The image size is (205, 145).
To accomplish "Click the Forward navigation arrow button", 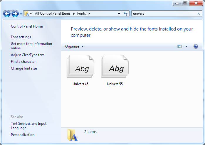I will click(x=15, y=14).
